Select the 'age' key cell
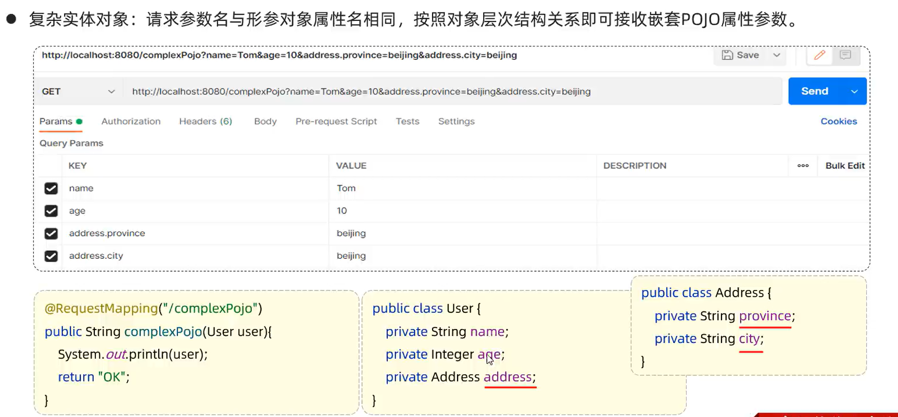Screen dimensions: 898x417 click(195, 211)
